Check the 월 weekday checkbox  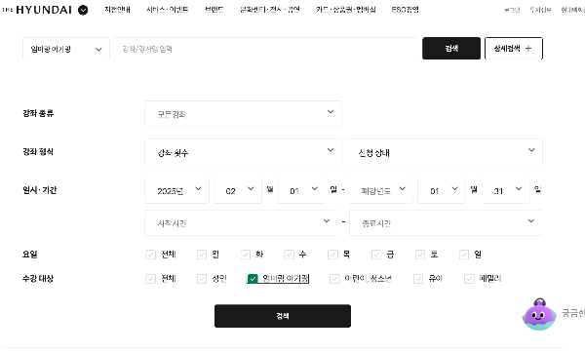pyautogui.click(x=202, y=255)
